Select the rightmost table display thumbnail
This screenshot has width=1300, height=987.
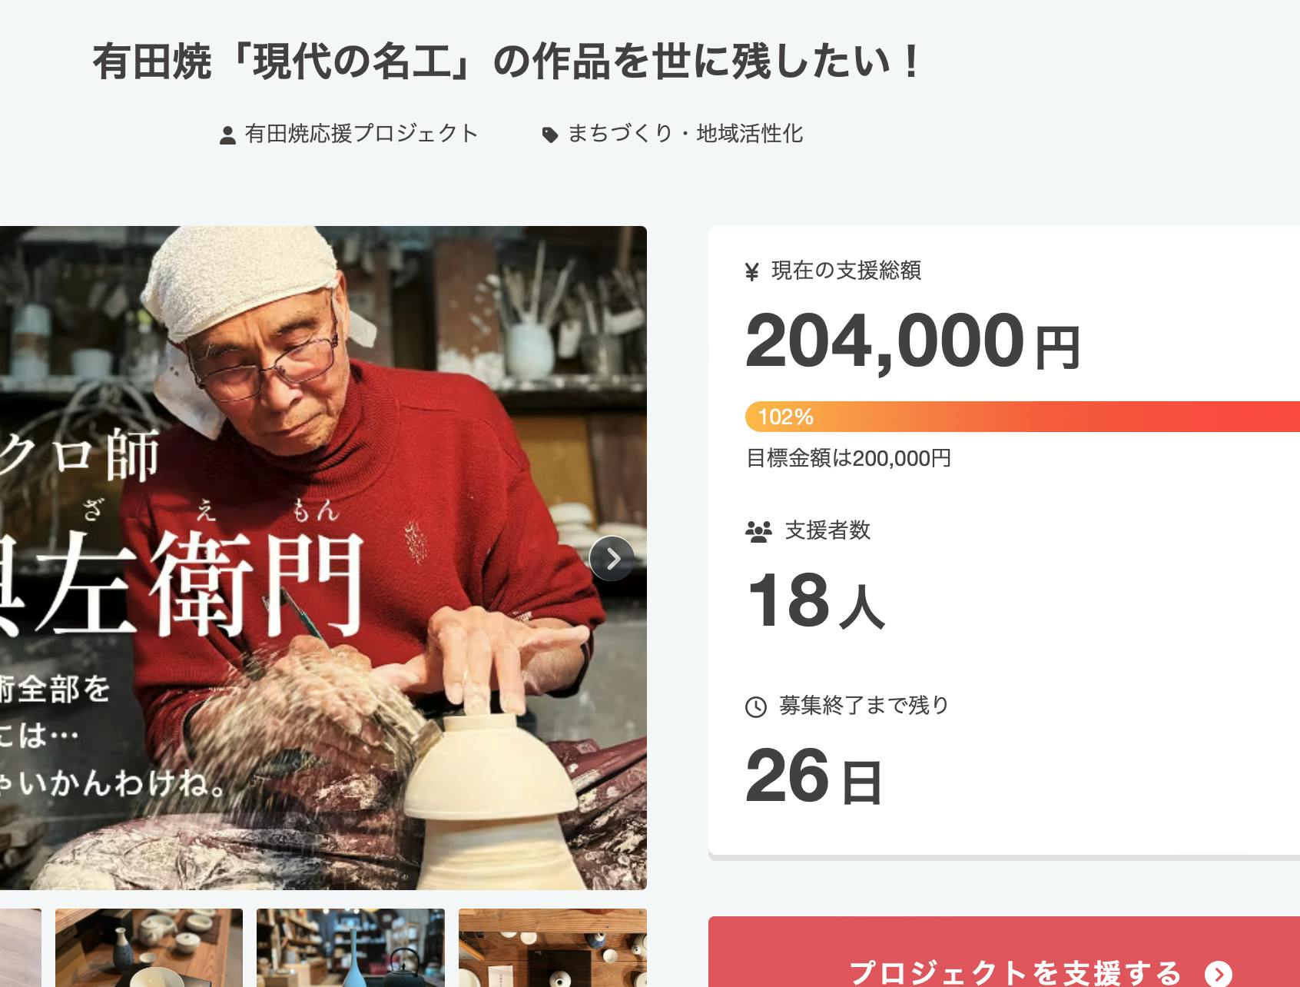point(552,948)
